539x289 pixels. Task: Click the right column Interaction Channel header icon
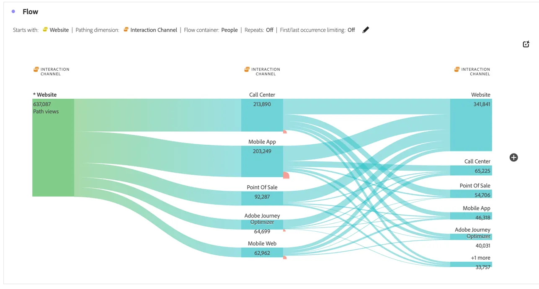457,69
